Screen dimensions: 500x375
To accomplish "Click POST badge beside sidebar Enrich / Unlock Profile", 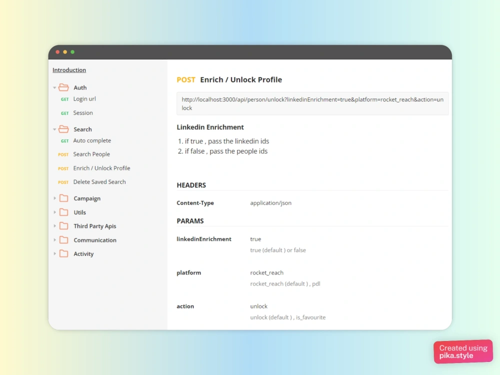I will tap(63, 168).
